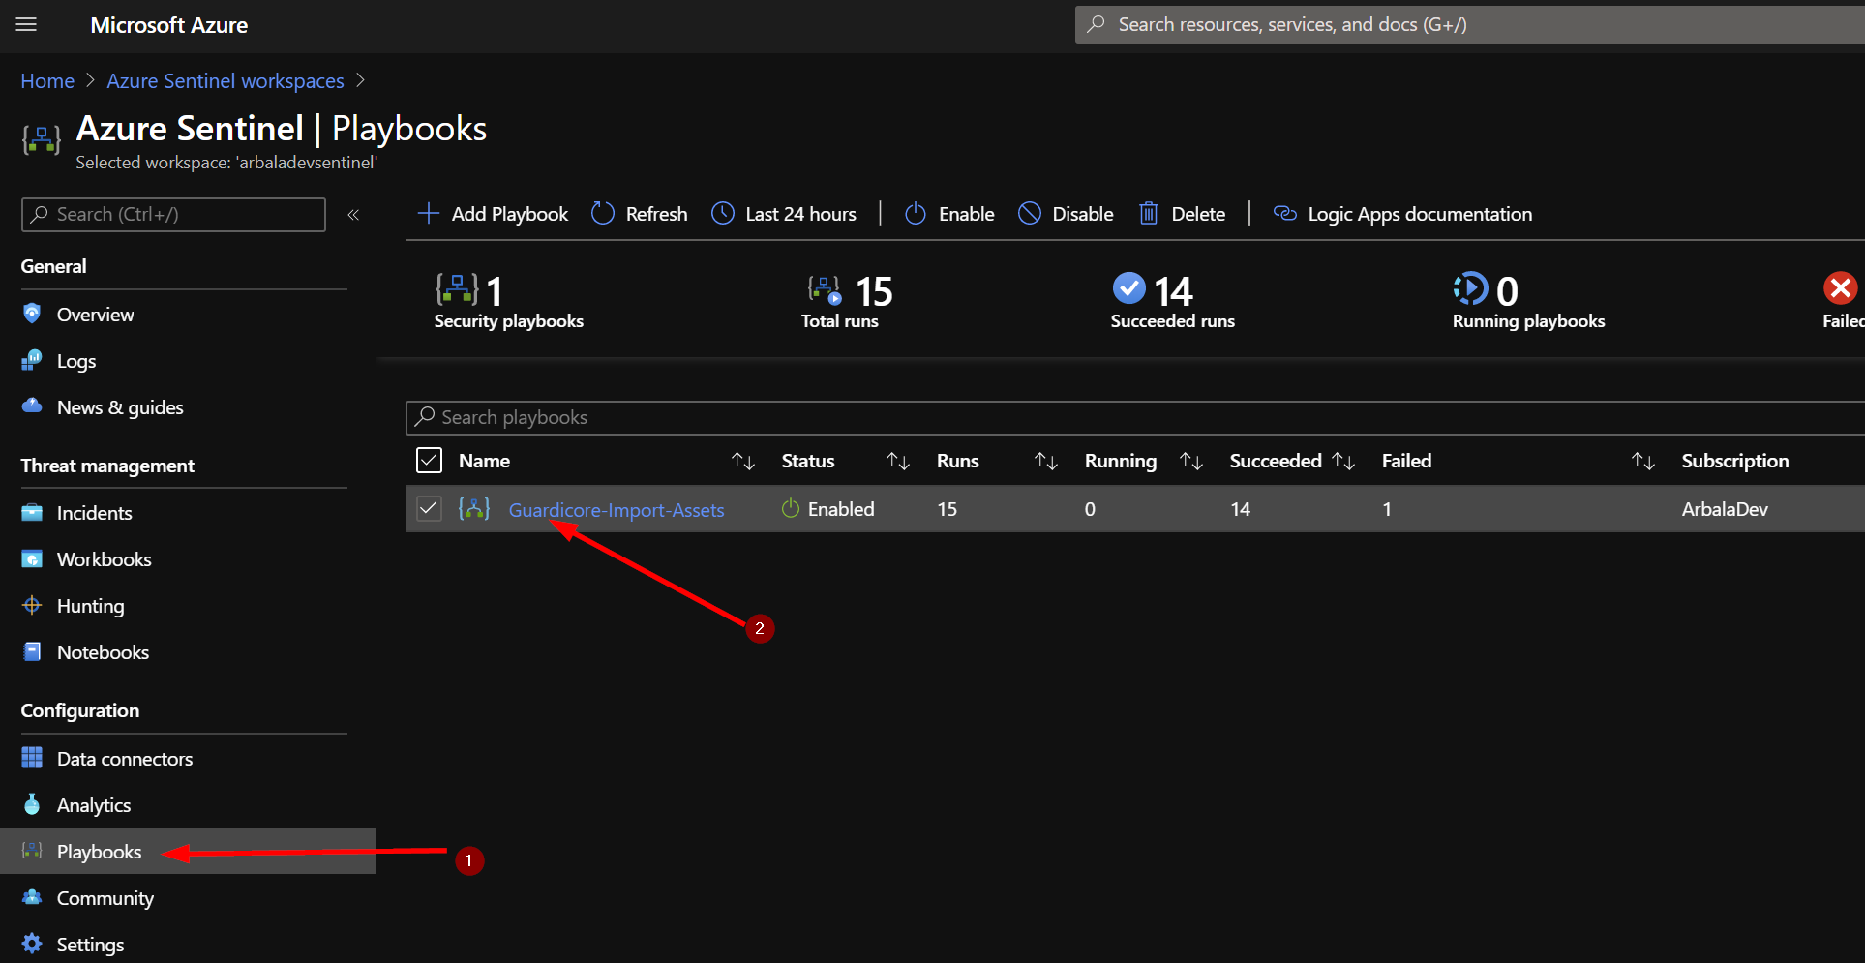Click the Workbooks icon in sidebar
Image resolution: width=1865 pixels, height=963 pixels.
coord(32,558)
